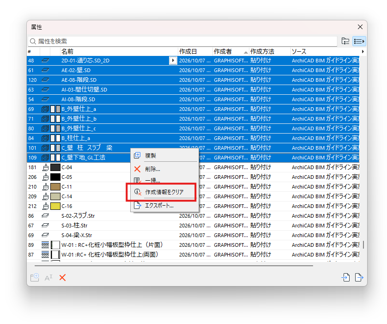The width and height of the screenshot is (387, 324).
Task: Click the composite preview of W-01 片面
Action: pyautogui.click(x=55, y=245)
